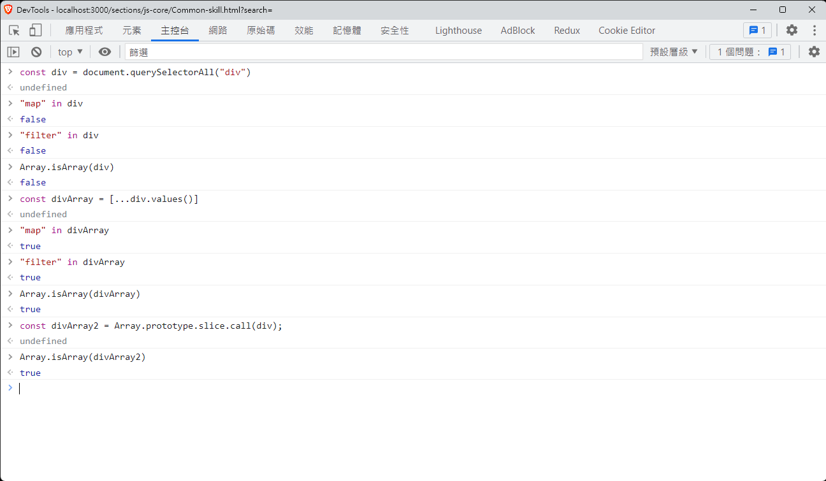The image size is (826, 481).
Task: Clear the console with the block icon
Action: coord(36,52)
